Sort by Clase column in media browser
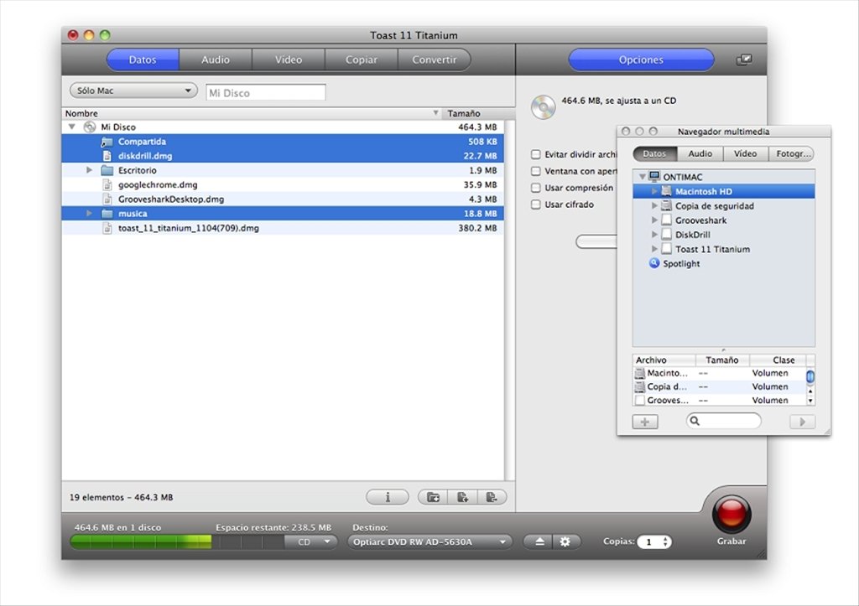 coord(778,360)
